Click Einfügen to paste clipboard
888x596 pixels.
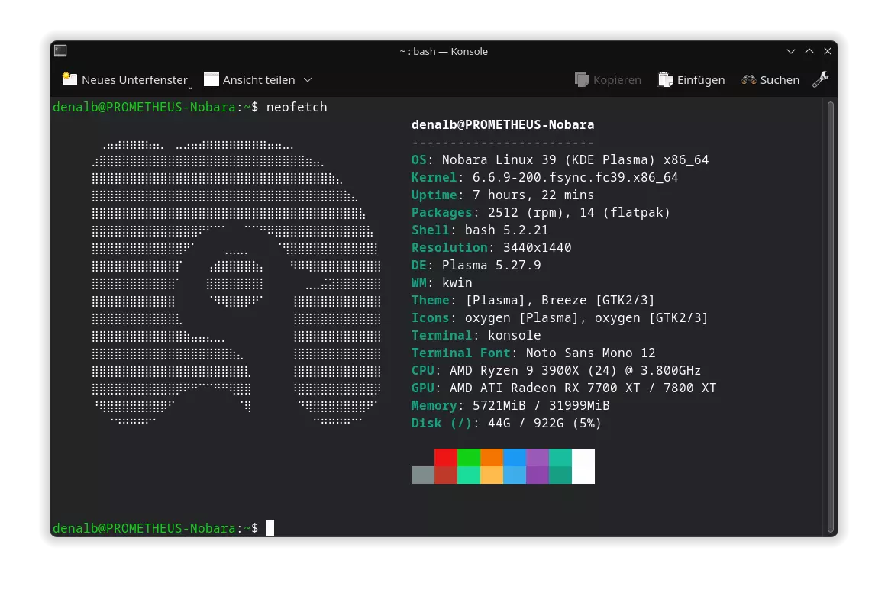692,80
